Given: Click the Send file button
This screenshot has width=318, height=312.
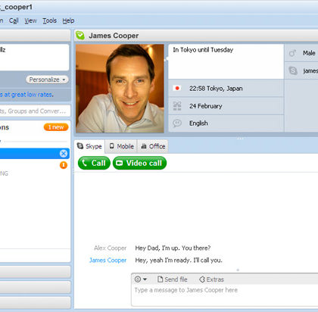Looking at the screenshot, I should click(173, 279).
